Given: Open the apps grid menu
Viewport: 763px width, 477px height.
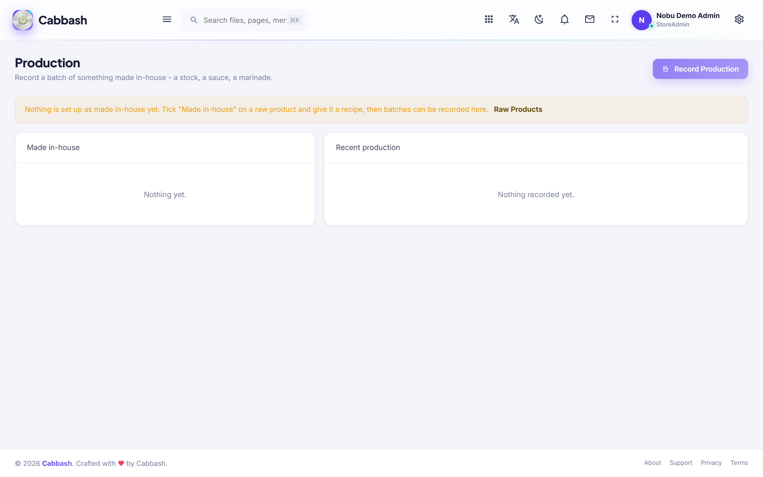Looking at the screenshot, I should click(489, 20).
